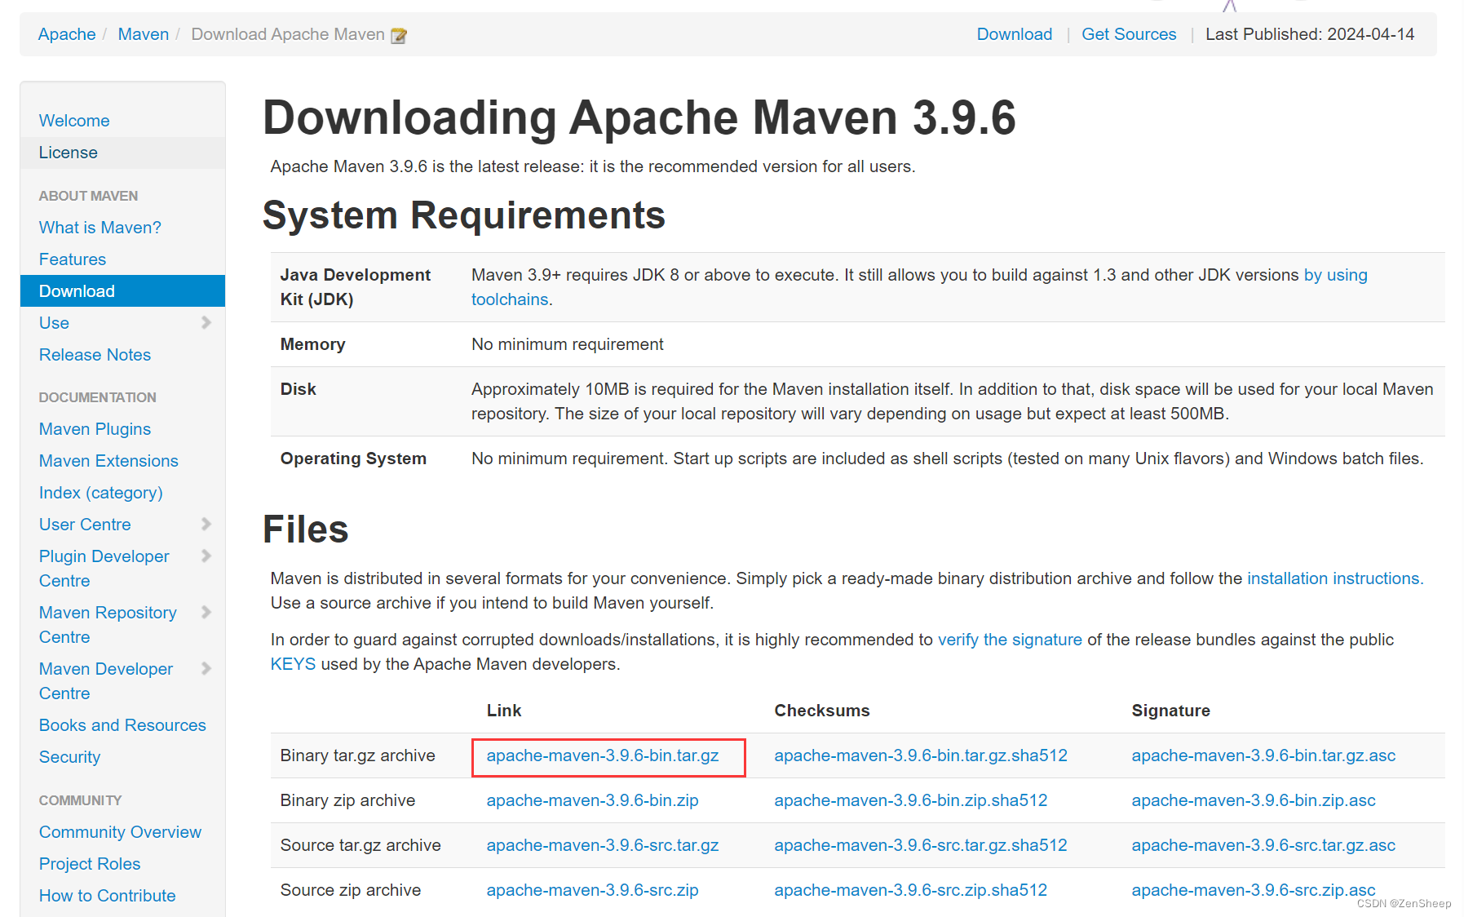Open the Welcome sidebar item
The image size is (1464, 917).
(x=74, y=121)
